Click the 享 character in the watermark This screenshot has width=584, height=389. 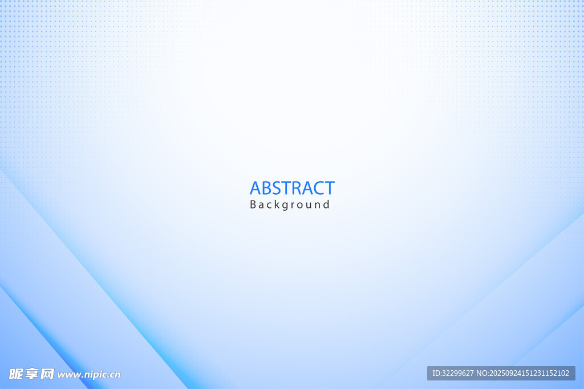coord(31,374)
